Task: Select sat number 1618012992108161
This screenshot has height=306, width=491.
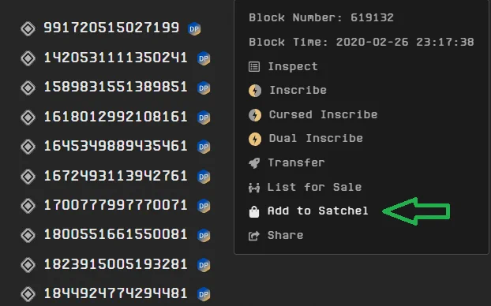Action: (116, 117)
